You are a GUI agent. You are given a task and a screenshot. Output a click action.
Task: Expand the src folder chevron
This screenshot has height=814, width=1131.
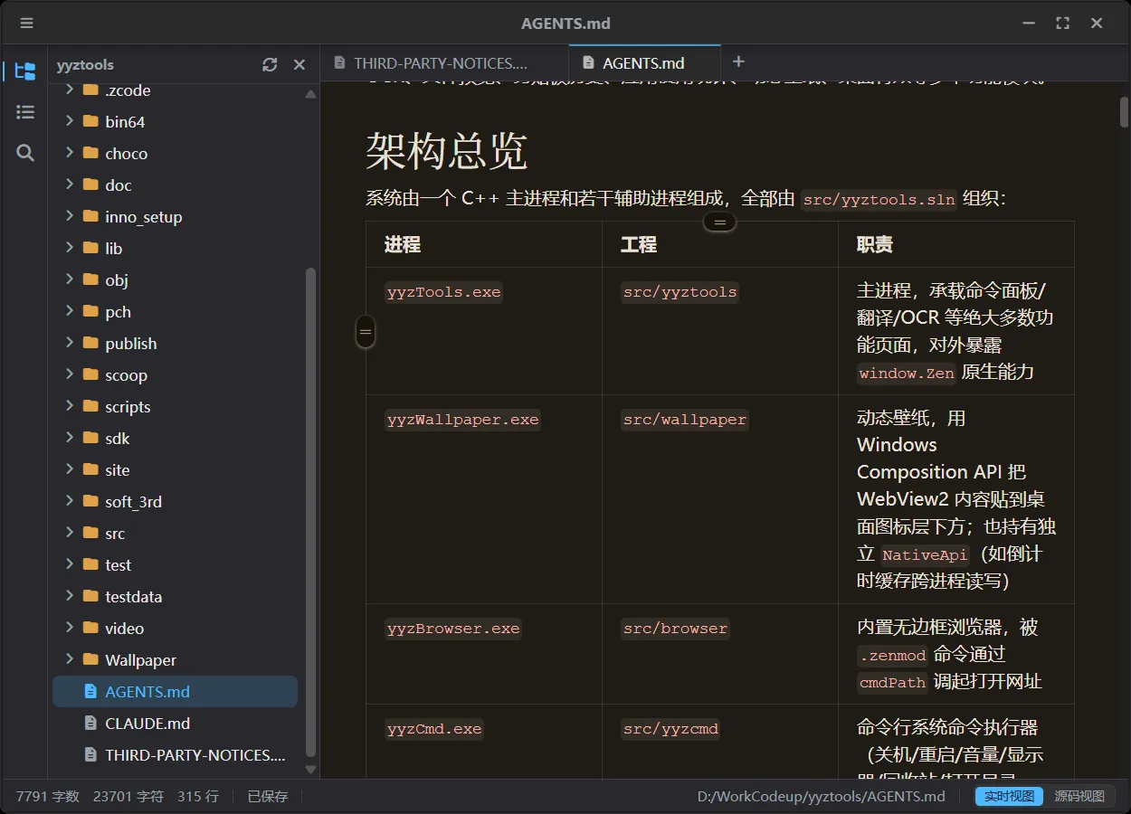coord(70,533)
